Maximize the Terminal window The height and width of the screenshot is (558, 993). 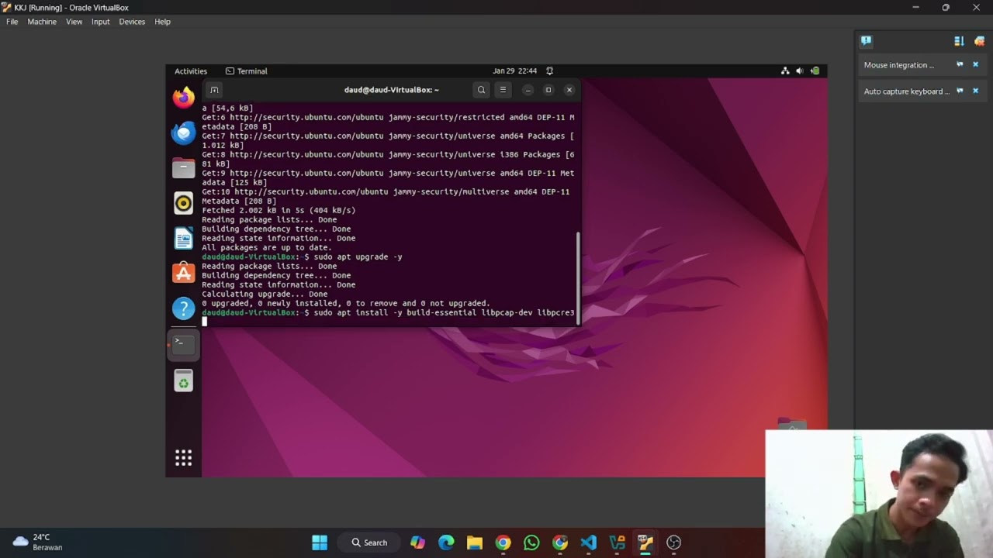(x=548, y=90)
